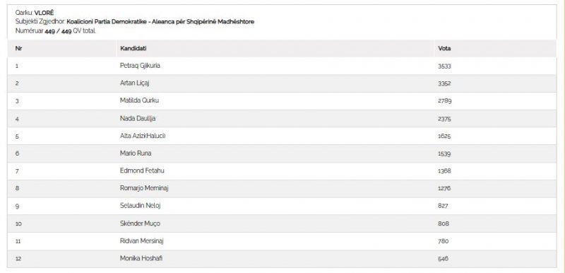Click the coalition name Koalicioni Partia Demokratike
This screenshot has height=273, width=565.
[107, 22]
